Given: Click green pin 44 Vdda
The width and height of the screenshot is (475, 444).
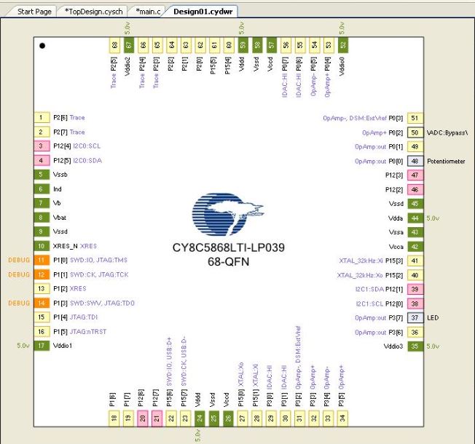Looking at the screenshot, I should (415, 218).
